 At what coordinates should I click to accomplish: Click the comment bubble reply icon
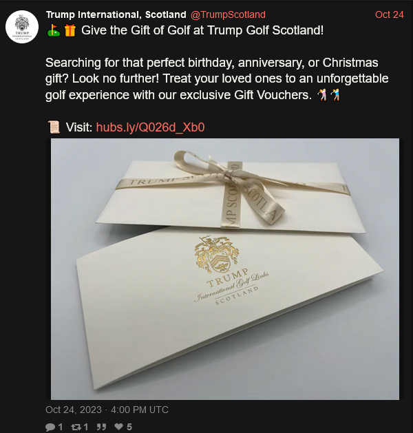[50, 427]
